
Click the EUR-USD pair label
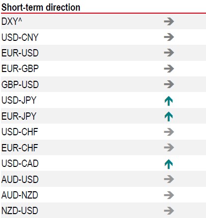[20, 53]
